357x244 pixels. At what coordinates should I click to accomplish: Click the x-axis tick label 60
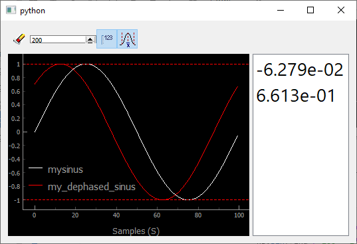coord(157,215)
